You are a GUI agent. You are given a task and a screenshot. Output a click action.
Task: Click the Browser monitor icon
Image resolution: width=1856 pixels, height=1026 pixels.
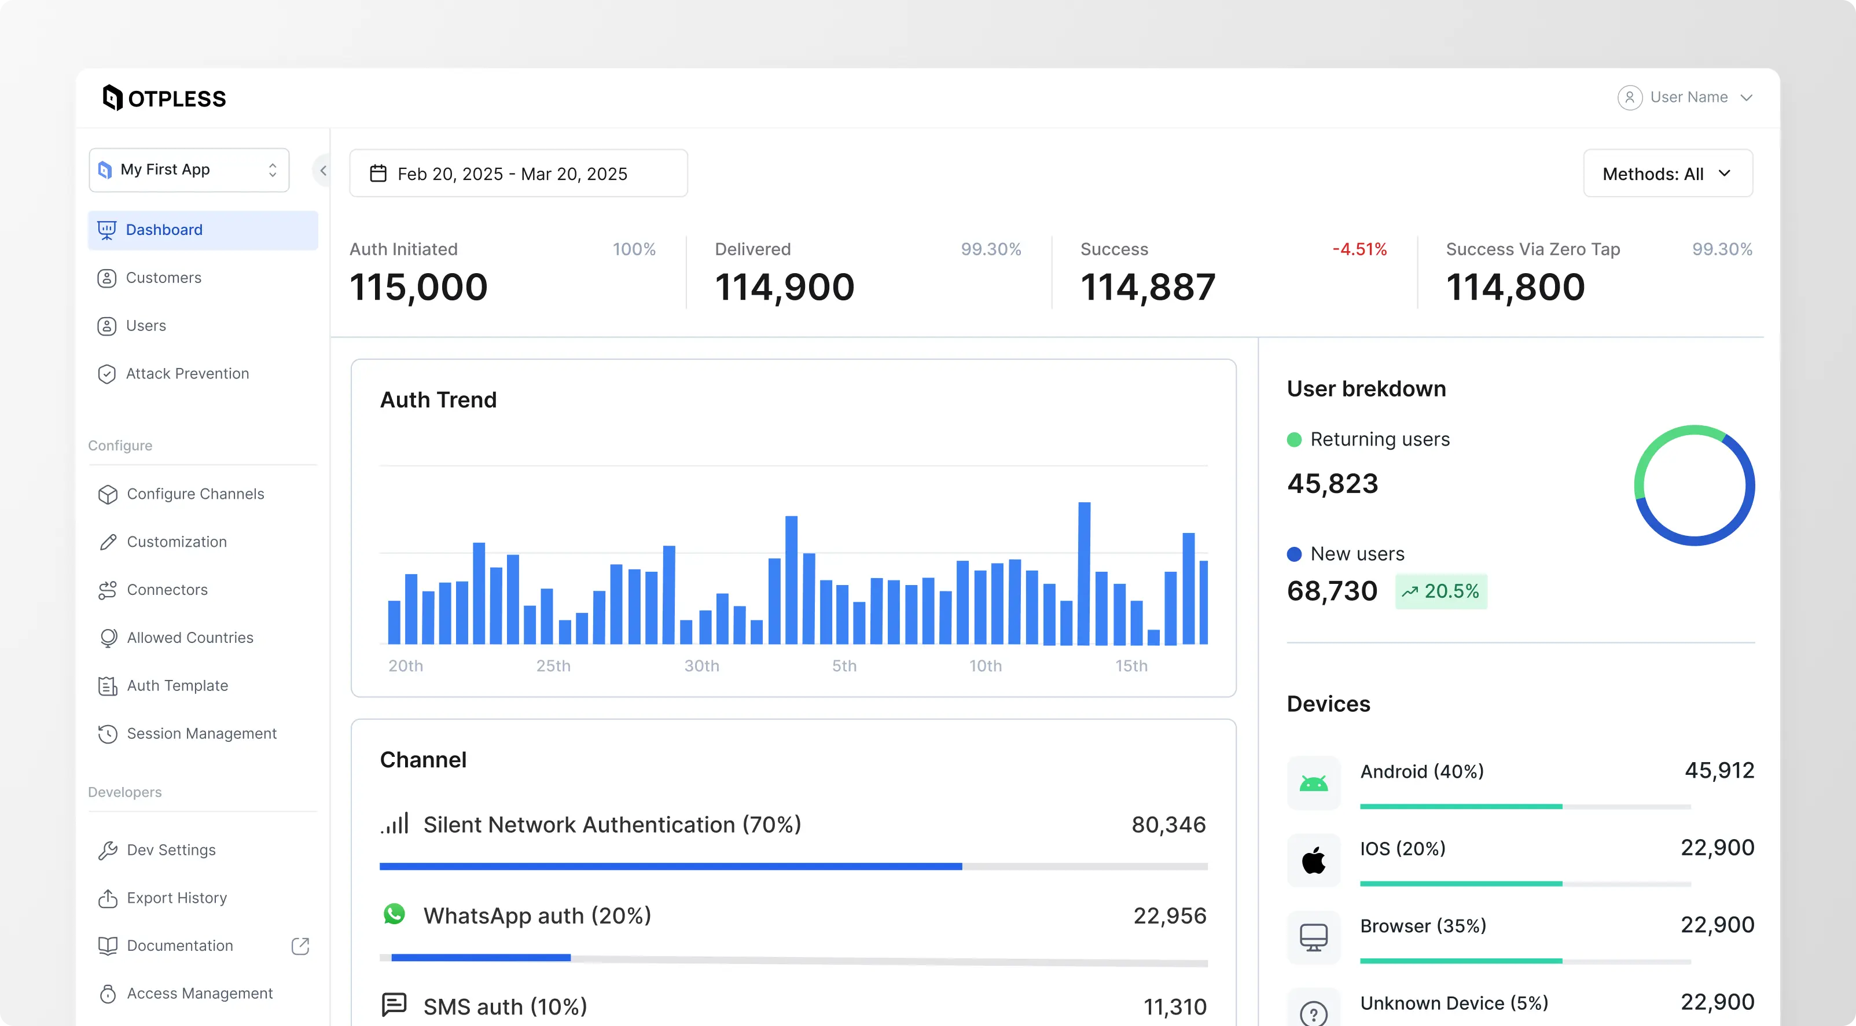[x=1314, y=937]
